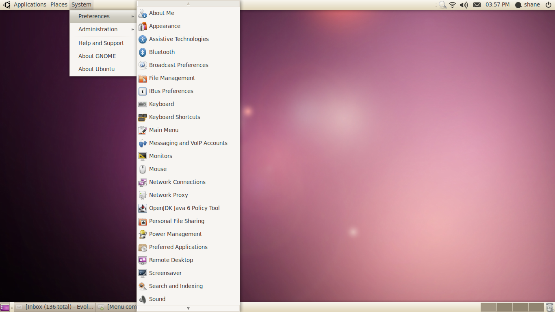Click the shane user menu button
Viewport: 555px width, 312px height.
click(527, 5)
